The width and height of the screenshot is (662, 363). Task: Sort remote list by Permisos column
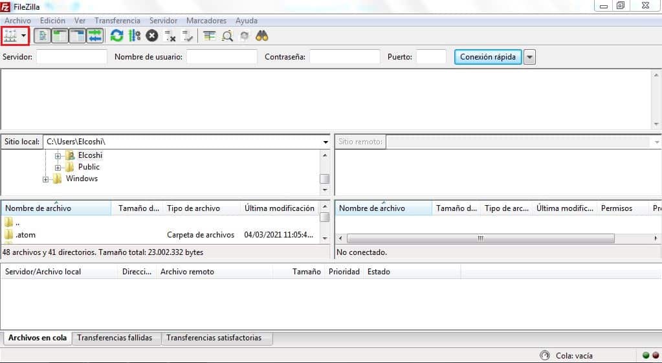[x=623, y=208]
